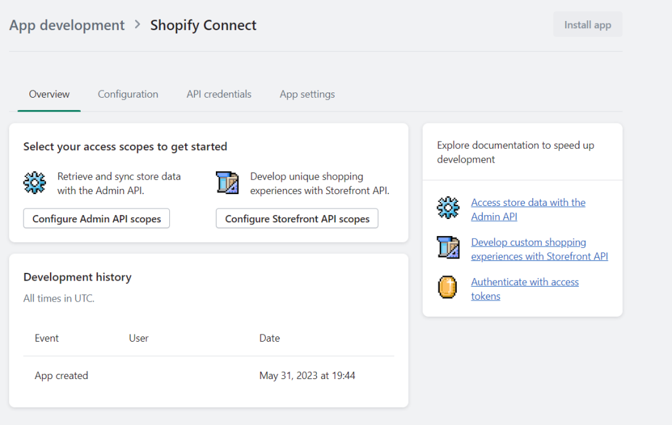Click the User column header

tap(138, 338)
